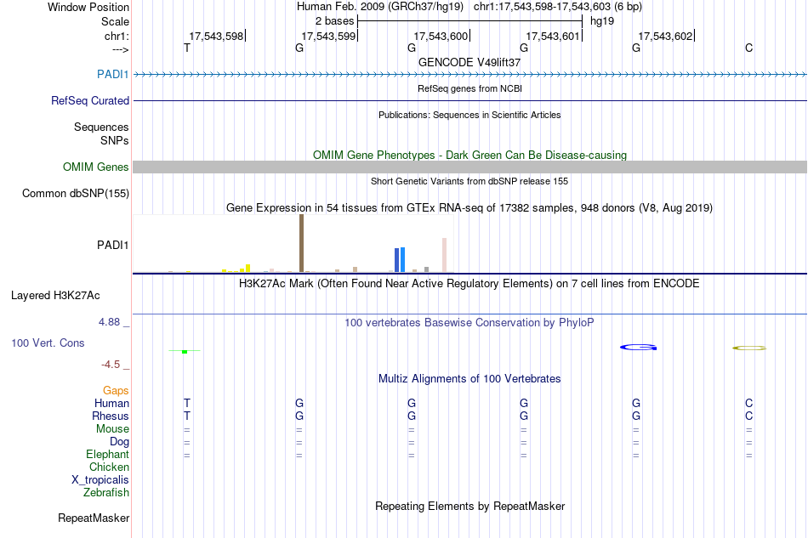Click the H3K27Ac Mark ENCODE title
The image size is (808, 538).
pyautogui.click(x=469, y=284)
